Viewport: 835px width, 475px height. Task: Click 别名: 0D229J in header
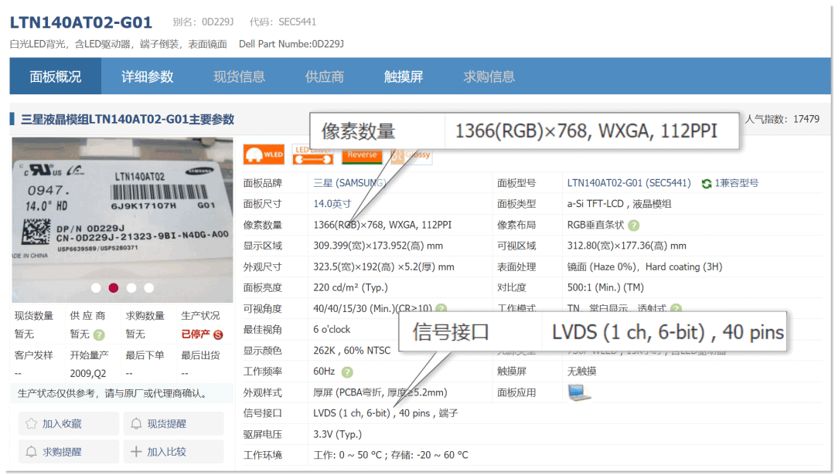[203, 22]
